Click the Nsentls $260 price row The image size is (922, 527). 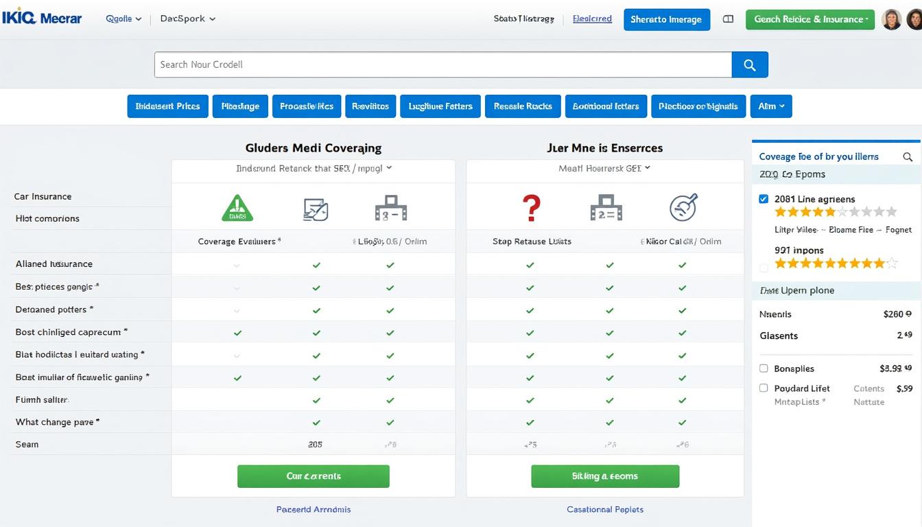tap(836, 314)
